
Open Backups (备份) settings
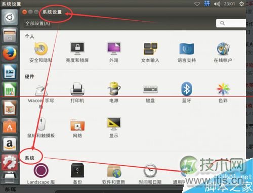tap(77, 173)
